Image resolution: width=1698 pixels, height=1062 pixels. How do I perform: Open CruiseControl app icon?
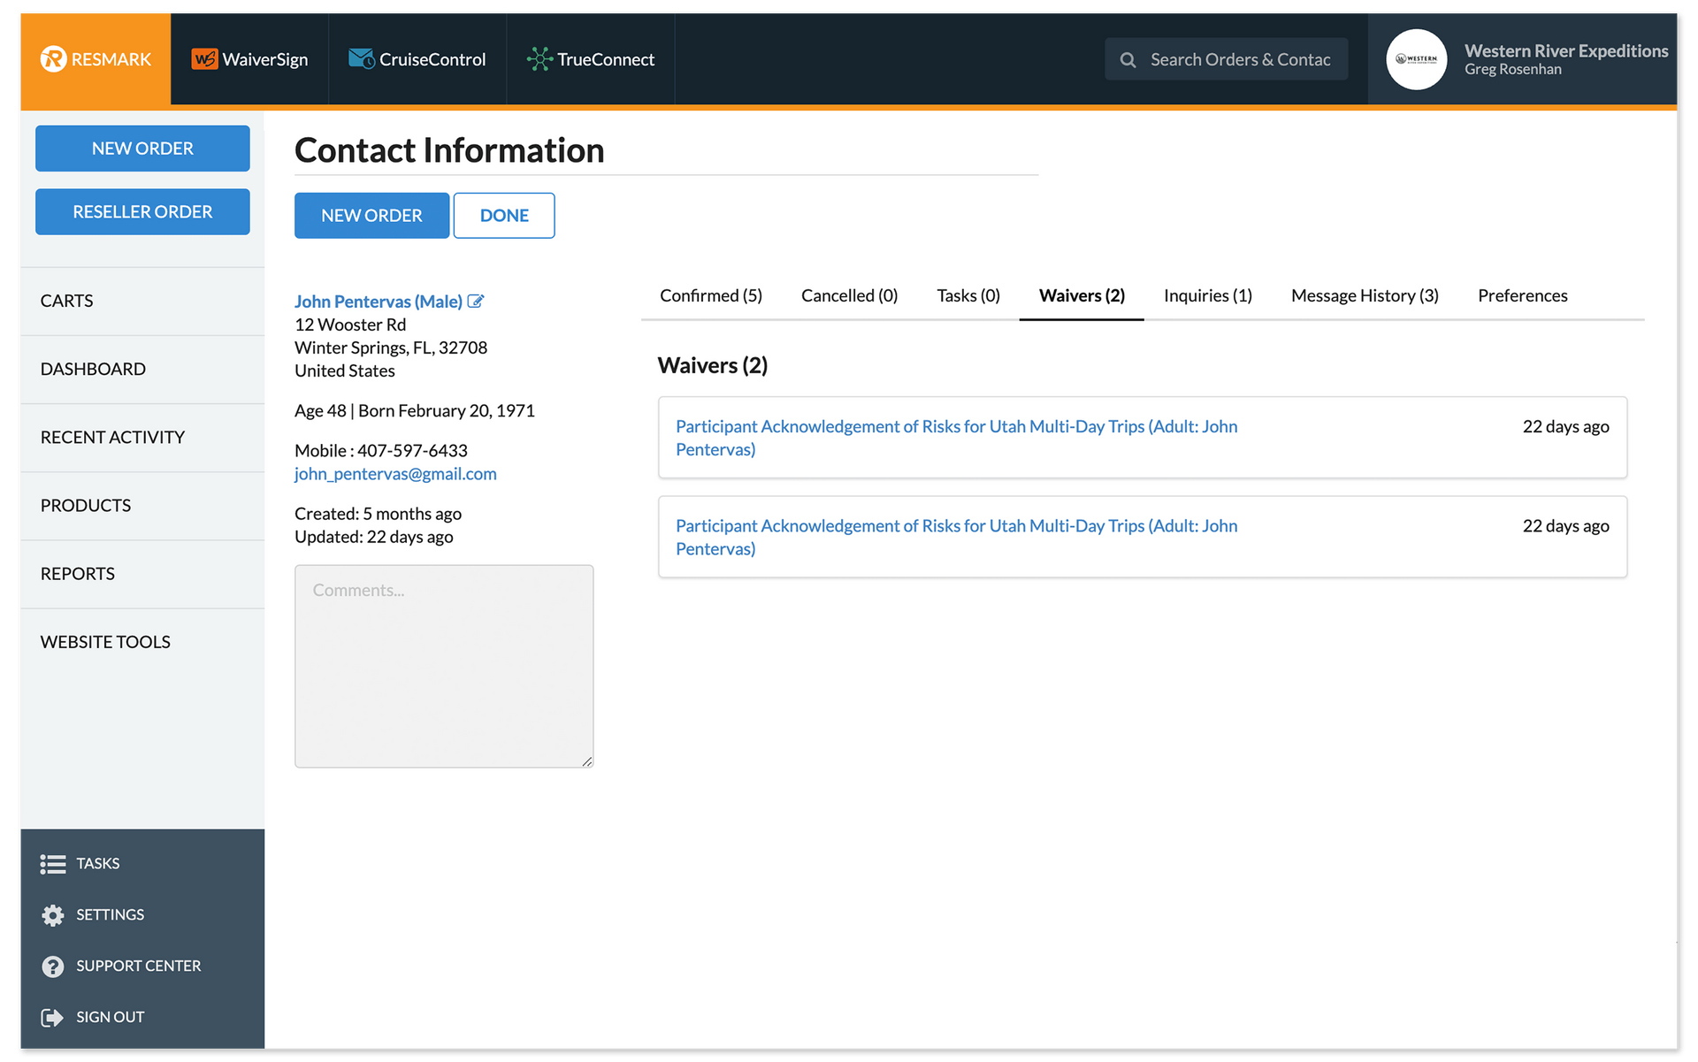[361, 59]
